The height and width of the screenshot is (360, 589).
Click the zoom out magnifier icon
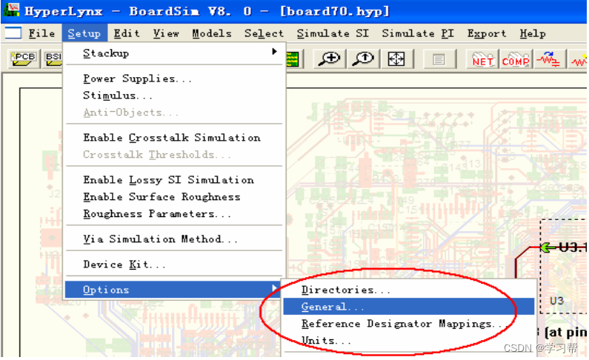[x=363, y=59]
